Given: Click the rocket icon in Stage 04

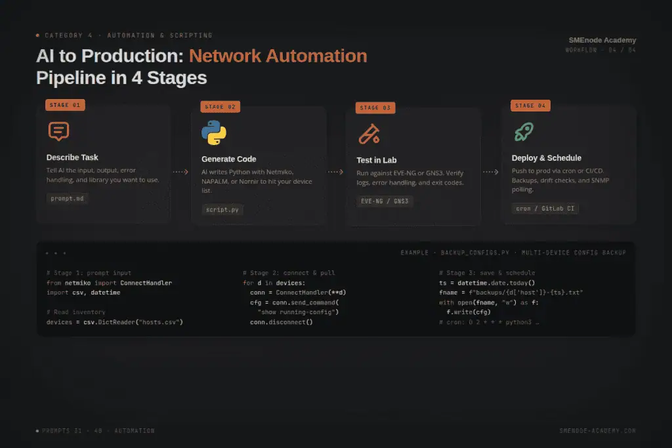Looking at the screenshot, I should coord(524,132).
